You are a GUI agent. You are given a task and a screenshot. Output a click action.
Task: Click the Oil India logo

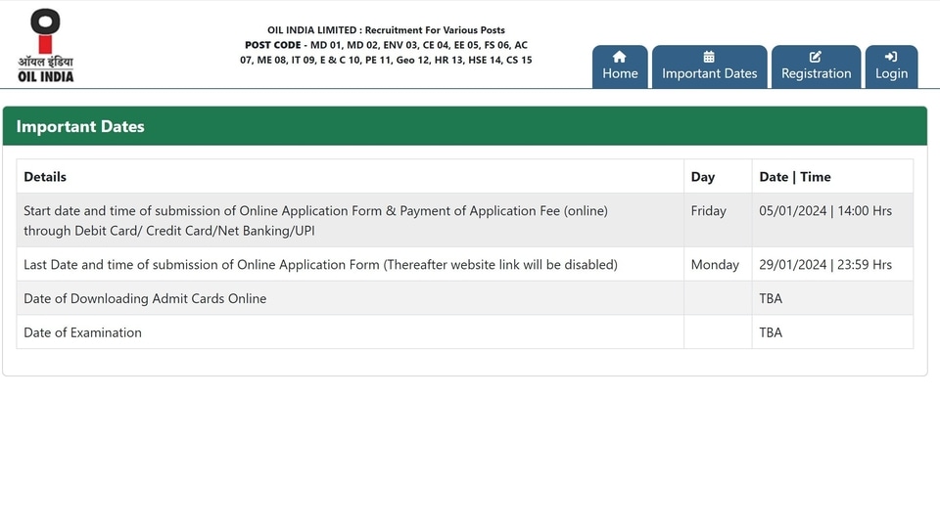(46, 46)
